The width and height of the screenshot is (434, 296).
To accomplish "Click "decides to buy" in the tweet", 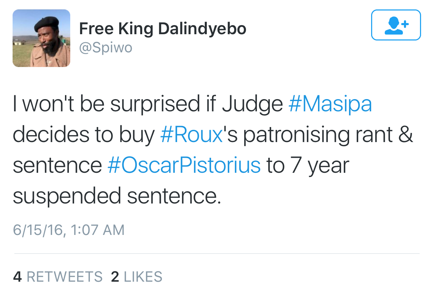I will [x=84, y=135].
